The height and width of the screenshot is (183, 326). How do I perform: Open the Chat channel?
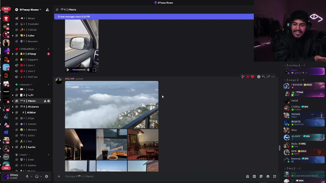pos(31,89)
